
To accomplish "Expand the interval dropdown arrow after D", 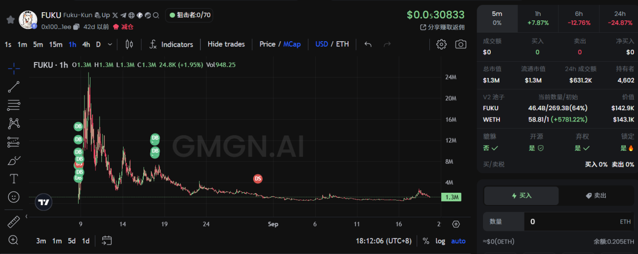I will [x=110, y=44].
